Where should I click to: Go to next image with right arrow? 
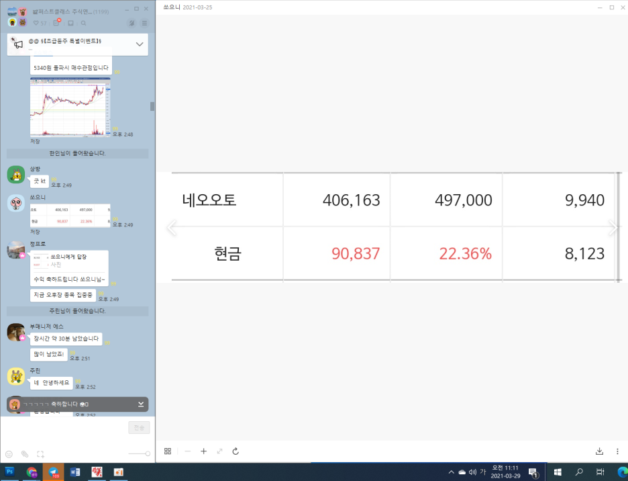click(612, 228)
